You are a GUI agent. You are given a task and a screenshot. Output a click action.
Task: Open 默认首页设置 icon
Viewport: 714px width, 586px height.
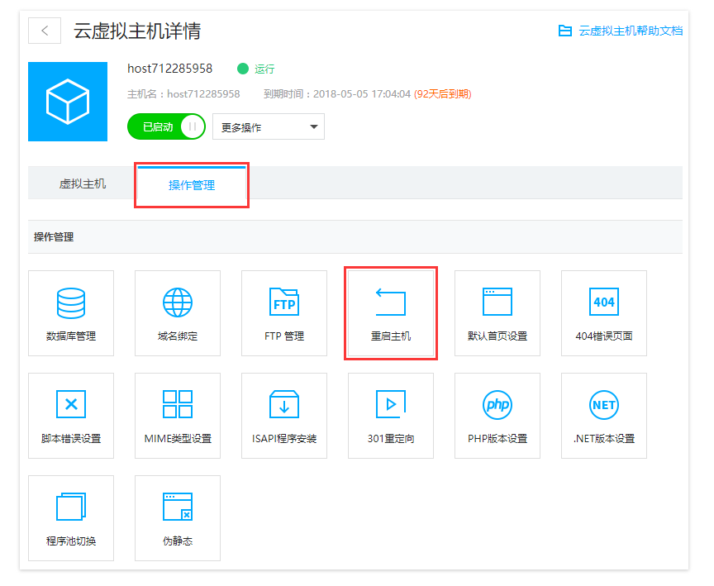point(497,303)
